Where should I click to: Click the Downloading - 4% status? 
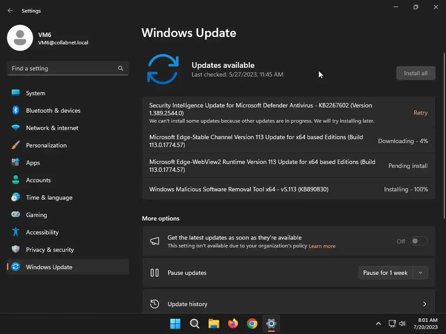403,141
